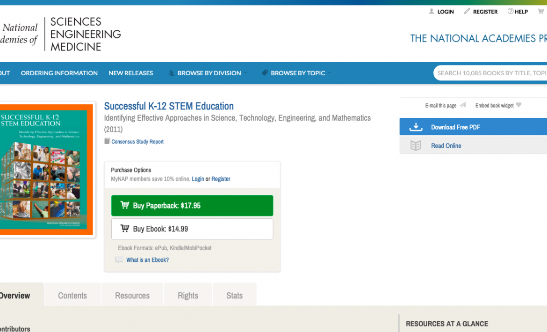Click the login user icon
The height and width of the screenshot is (332, 547).
click(x=432, y=11)
